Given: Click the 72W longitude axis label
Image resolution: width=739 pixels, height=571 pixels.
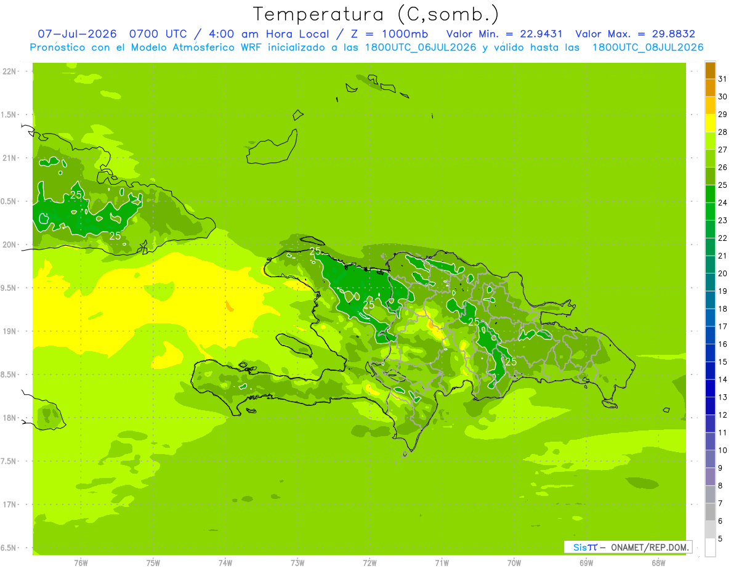Looking at the screenshot, I should (x=369, y=562).
